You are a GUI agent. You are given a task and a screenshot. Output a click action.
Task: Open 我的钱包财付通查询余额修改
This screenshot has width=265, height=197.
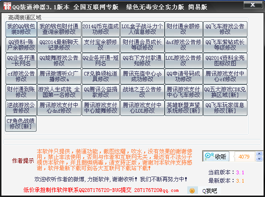(59, 29)
